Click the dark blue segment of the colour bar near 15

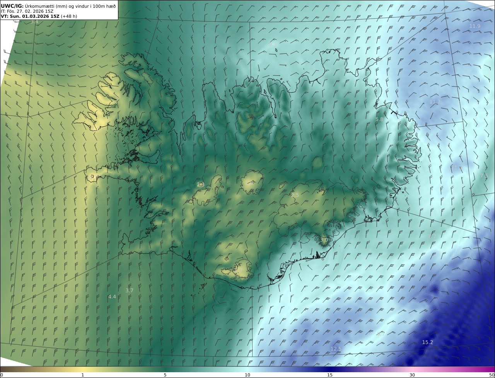coord(330,369)
